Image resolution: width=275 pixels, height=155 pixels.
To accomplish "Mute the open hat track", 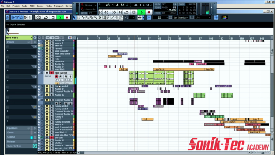I will click(47, 62).
